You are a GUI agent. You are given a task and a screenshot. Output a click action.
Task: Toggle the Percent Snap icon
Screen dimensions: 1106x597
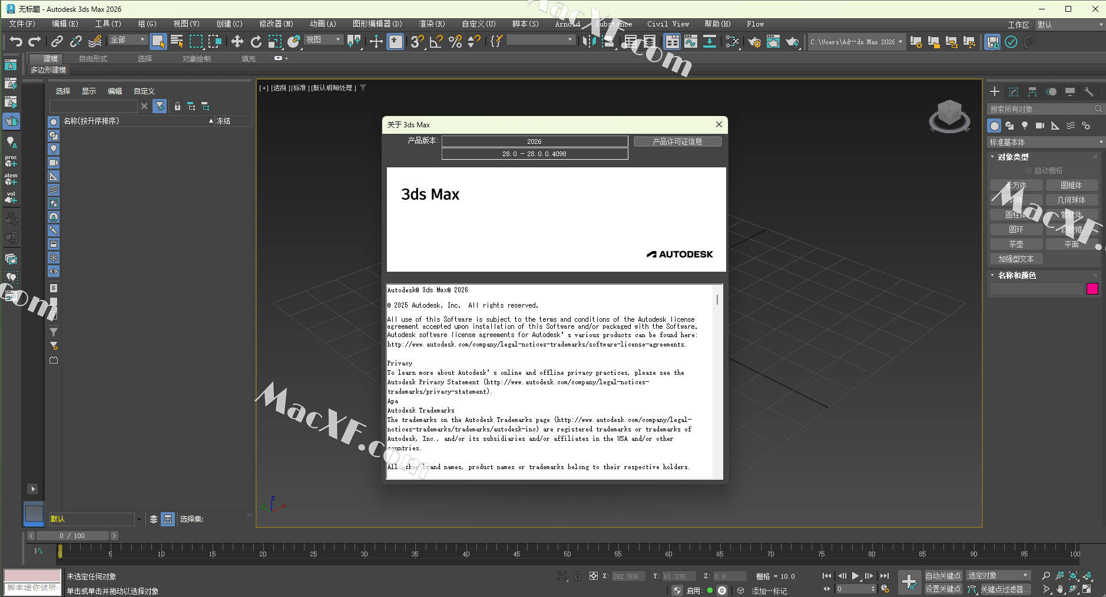coord(455,41)
